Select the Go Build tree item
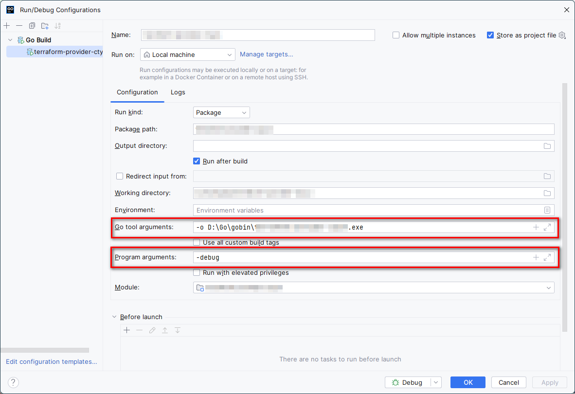Screen dimensions: 575x394 pyautogui.click(x=38, y=40)
